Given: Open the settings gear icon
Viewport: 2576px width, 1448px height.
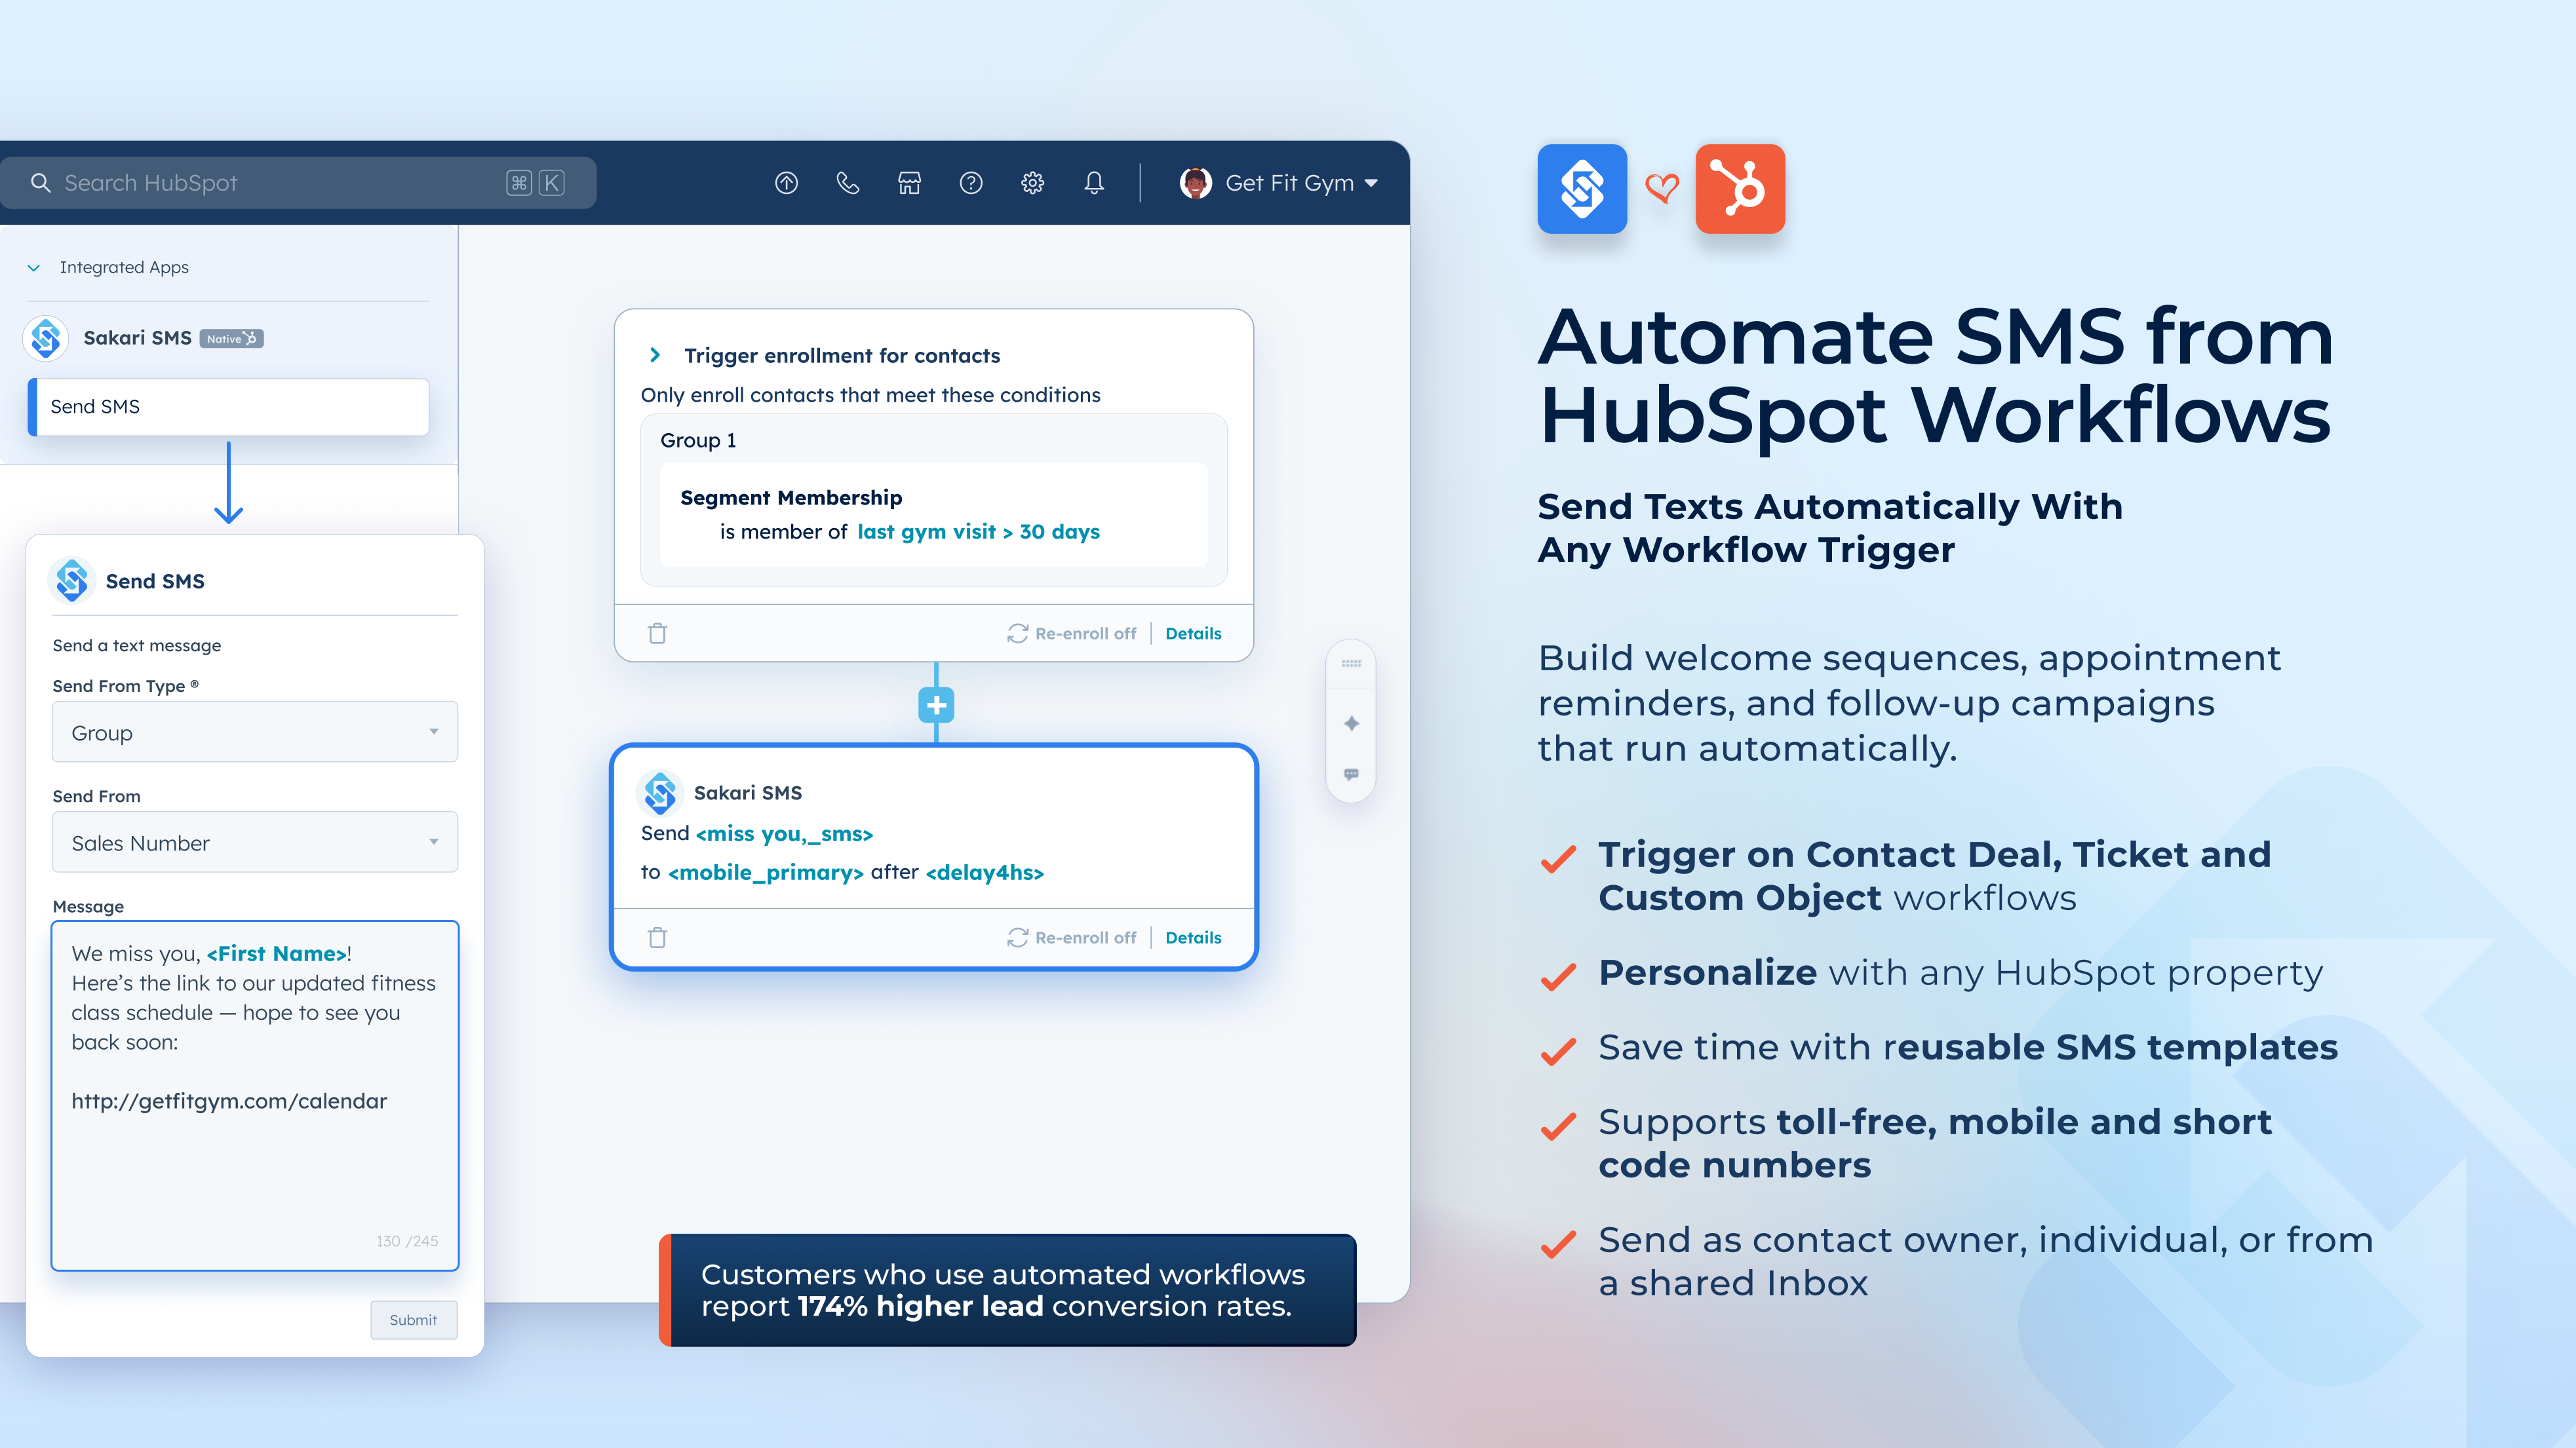Looking at the screenshot, I should [x=1032, y=182].
